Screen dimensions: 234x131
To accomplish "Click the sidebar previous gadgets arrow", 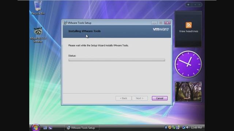I will pyautogui.click(x=195, y=5).
